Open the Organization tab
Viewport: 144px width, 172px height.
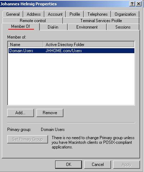tap(125, 14)
